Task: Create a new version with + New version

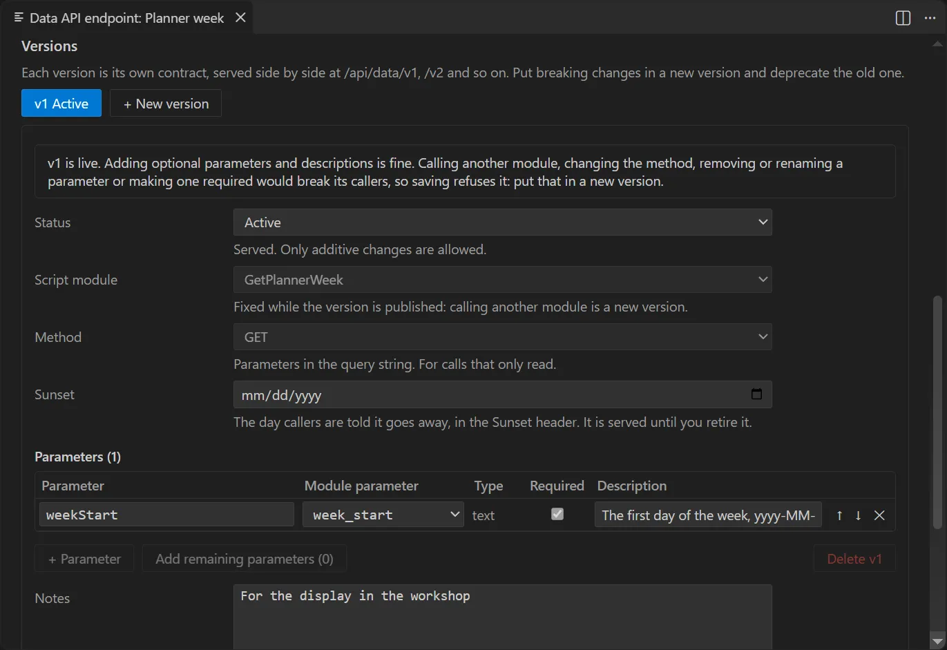Action: coord(166,103)
